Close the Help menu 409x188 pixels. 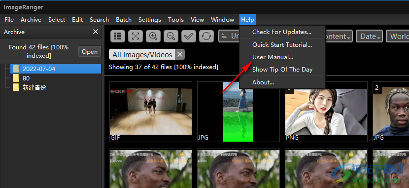[x=247, y=20]
